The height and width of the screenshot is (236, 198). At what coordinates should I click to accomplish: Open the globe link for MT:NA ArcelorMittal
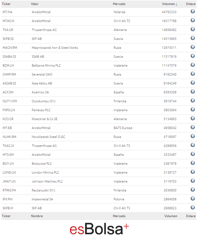[x=193, y=11]
